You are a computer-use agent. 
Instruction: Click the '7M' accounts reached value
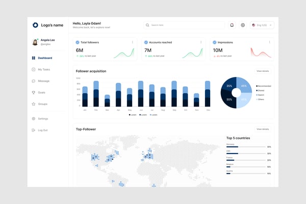(x=148, y=50)
